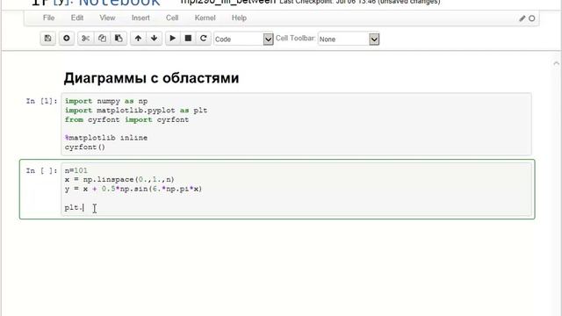Click the 'n=101' line in second cell
Image resolution: width=562 pixels, height=316 pixels.
[76, 170]
